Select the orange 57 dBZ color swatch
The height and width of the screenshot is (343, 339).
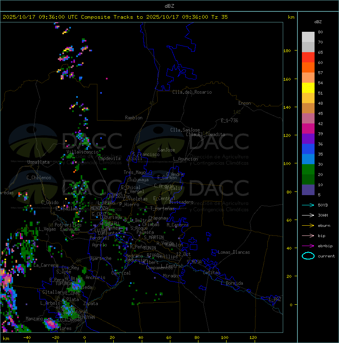(x=308, y=68)
